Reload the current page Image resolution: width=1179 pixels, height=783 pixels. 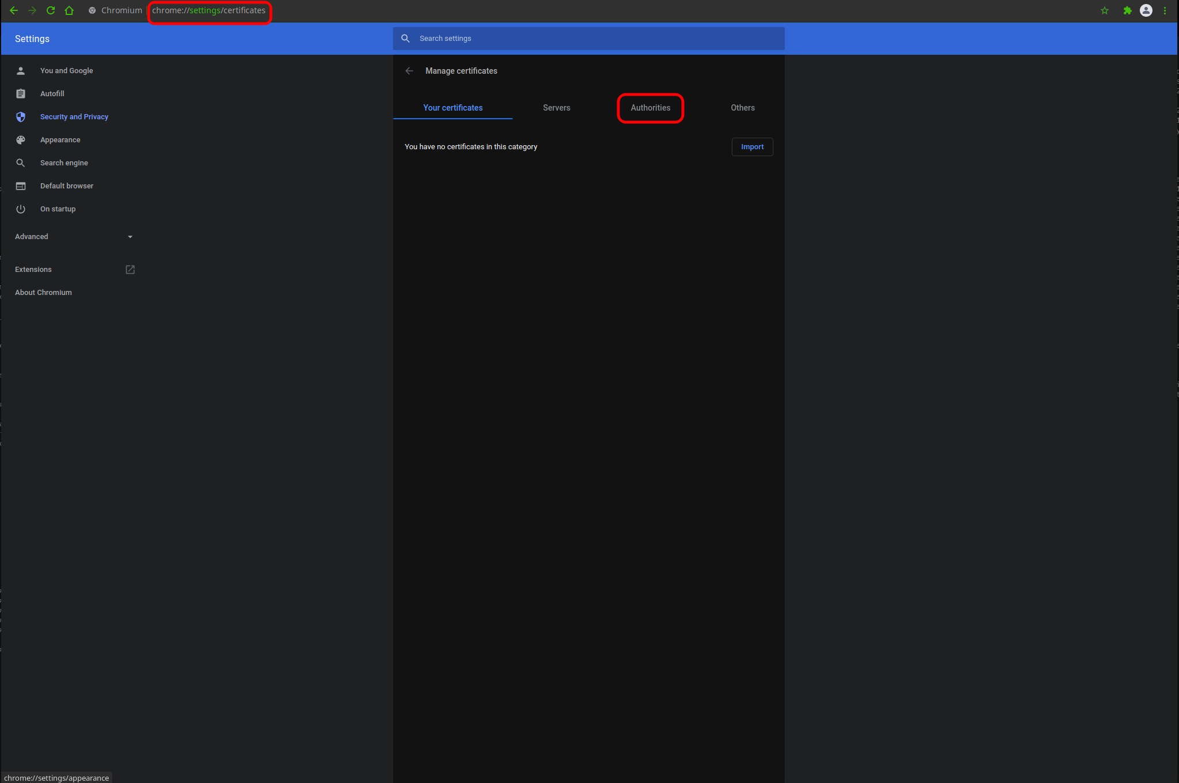[51, 10]
